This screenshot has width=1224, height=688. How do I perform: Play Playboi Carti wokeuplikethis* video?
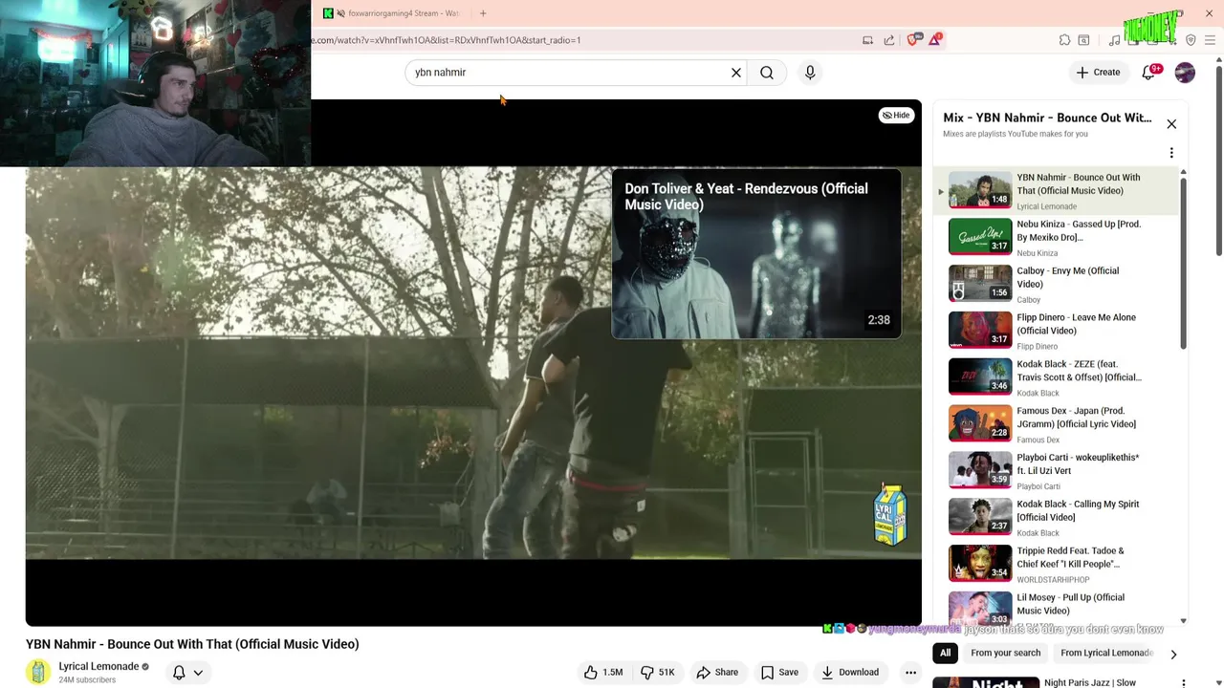1057,471
